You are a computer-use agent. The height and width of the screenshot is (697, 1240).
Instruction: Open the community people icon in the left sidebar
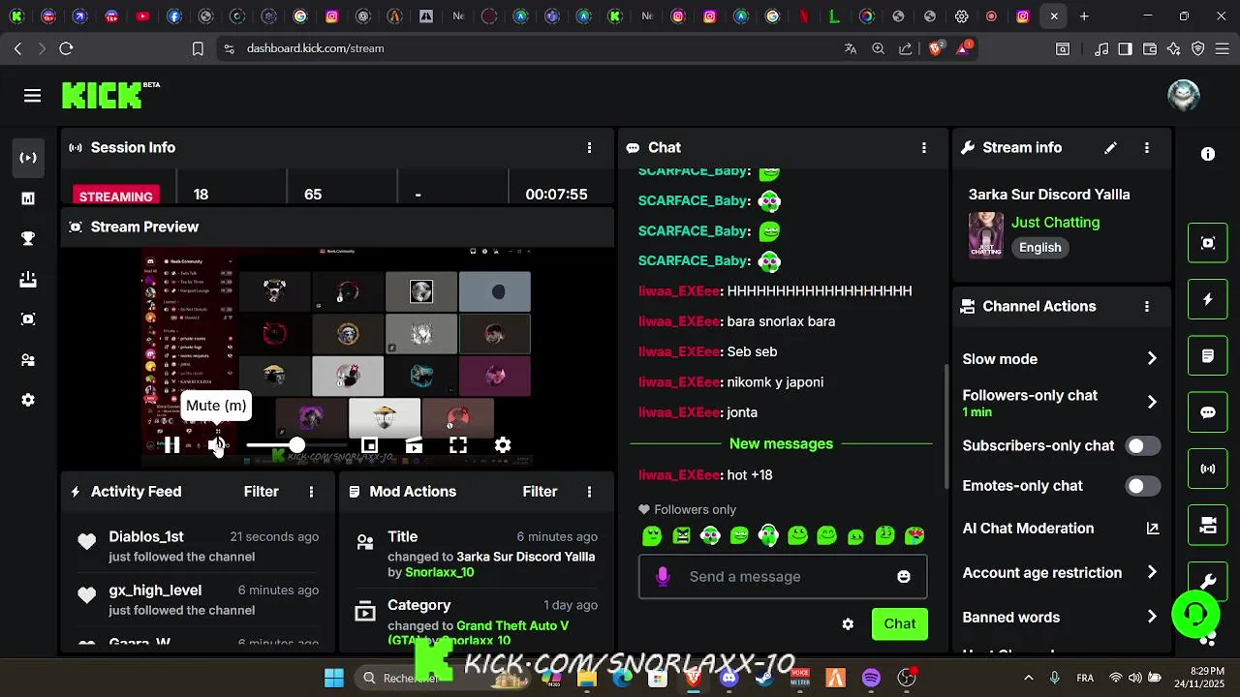(x=28, y=360)
